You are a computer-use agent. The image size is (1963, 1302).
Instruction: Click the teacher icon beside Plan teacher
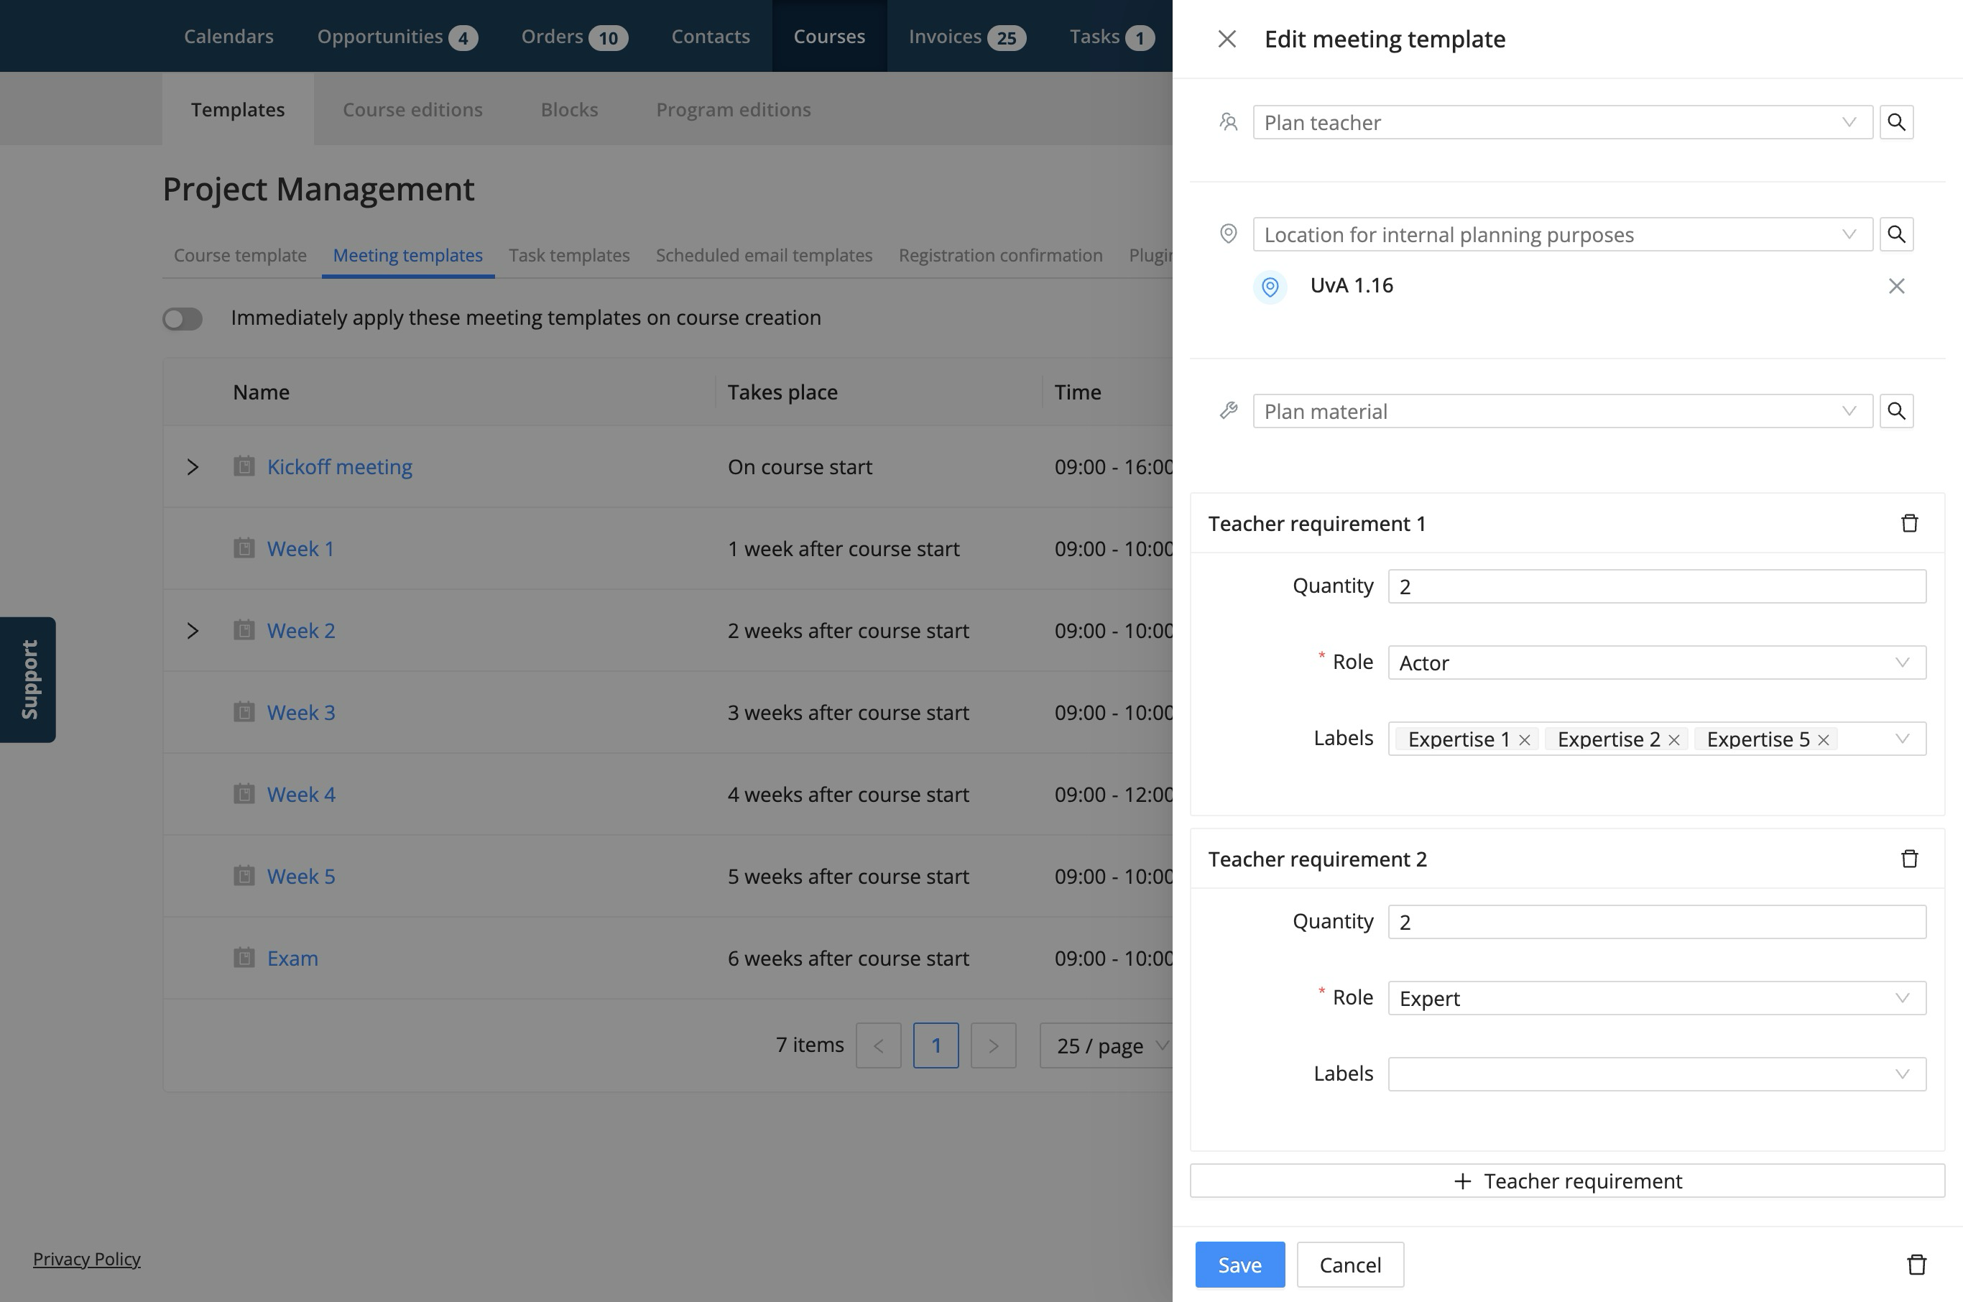(x=1228, y=122)
